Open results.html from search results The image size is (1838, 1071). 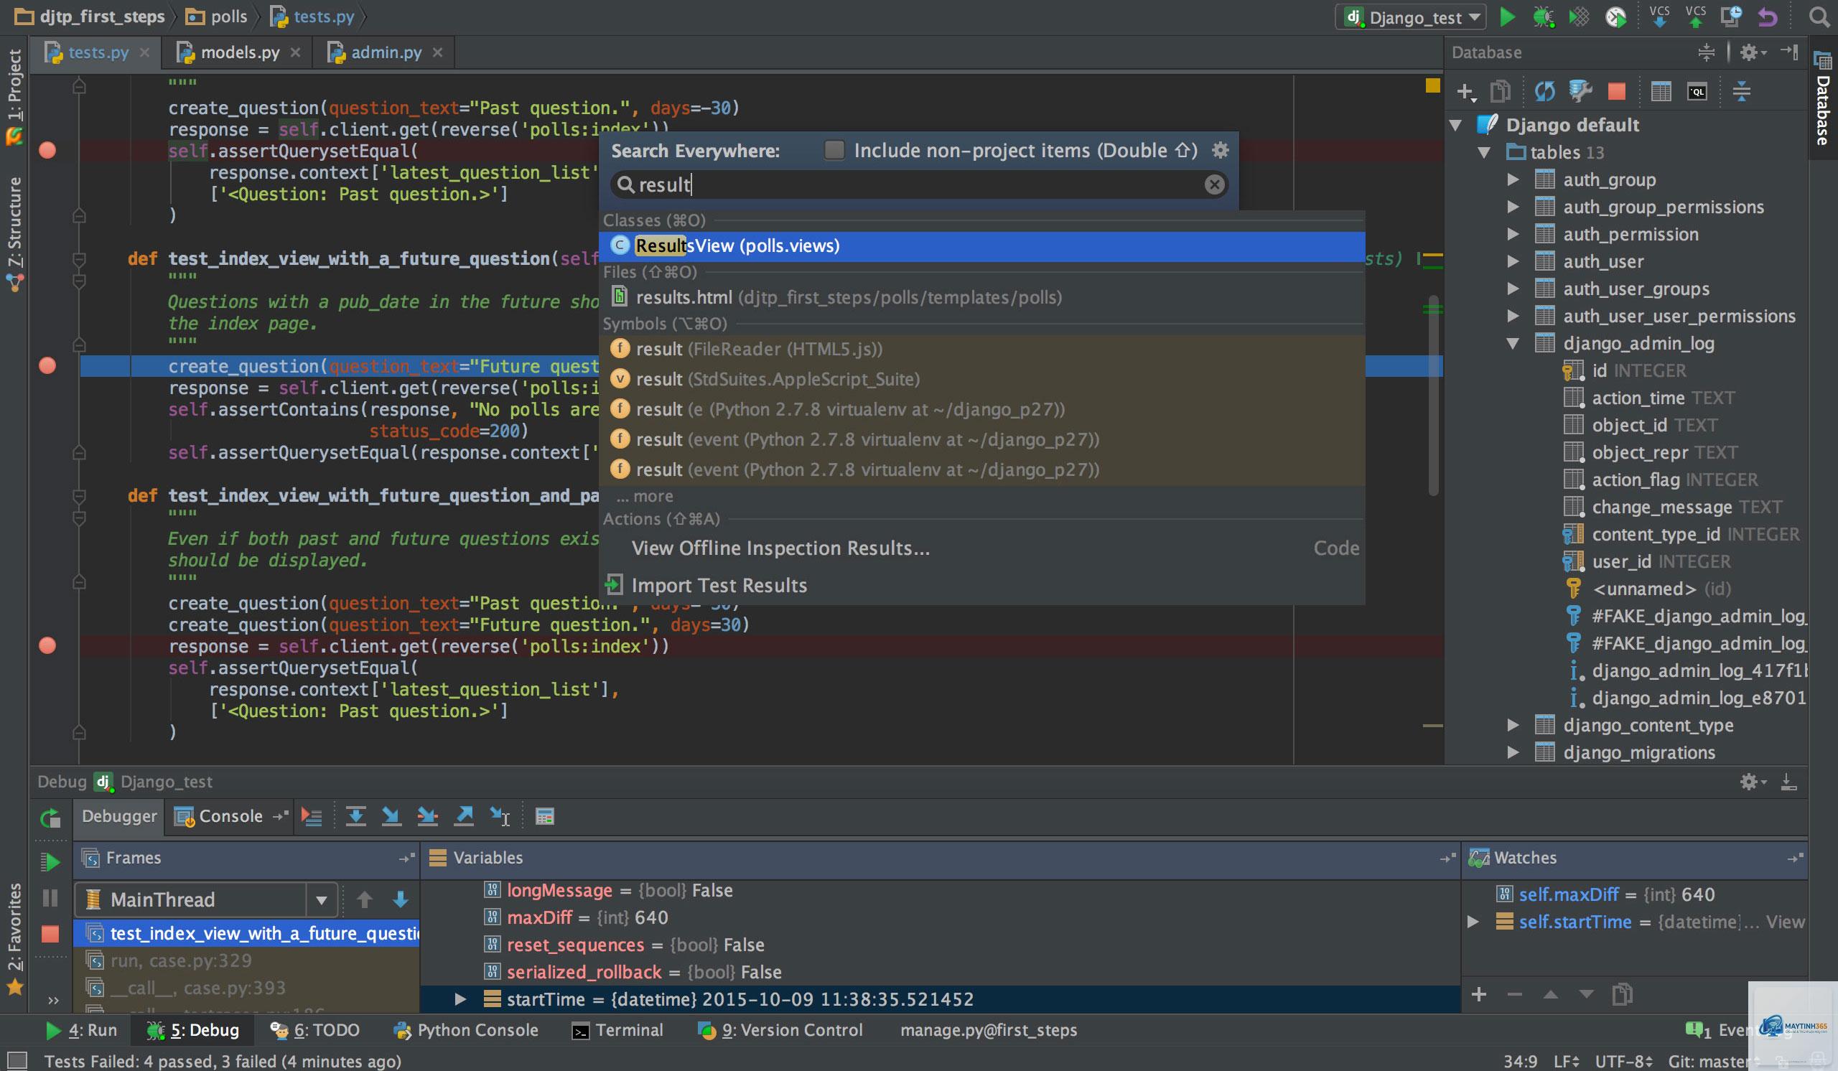tap(981, 297)
